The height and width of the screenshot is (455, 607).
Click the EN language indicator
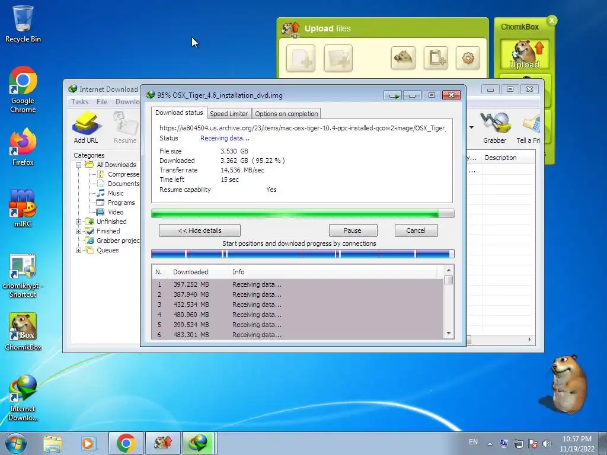(473, 442)
